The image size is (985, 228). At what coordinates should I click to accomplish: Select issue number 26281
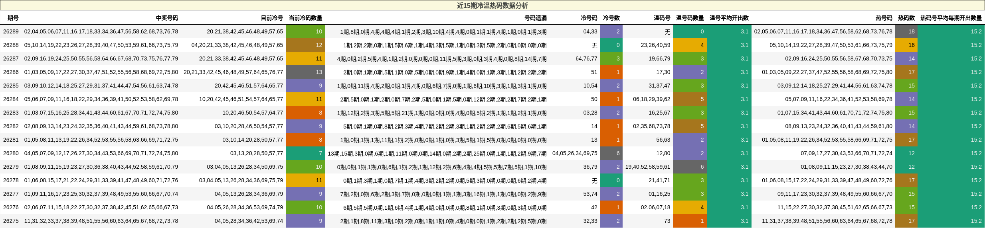point(11,140)
